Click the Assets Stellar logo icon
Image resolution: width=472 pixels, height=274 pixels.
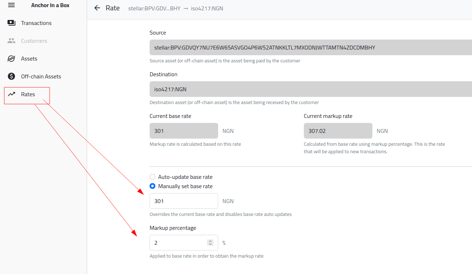11,58
